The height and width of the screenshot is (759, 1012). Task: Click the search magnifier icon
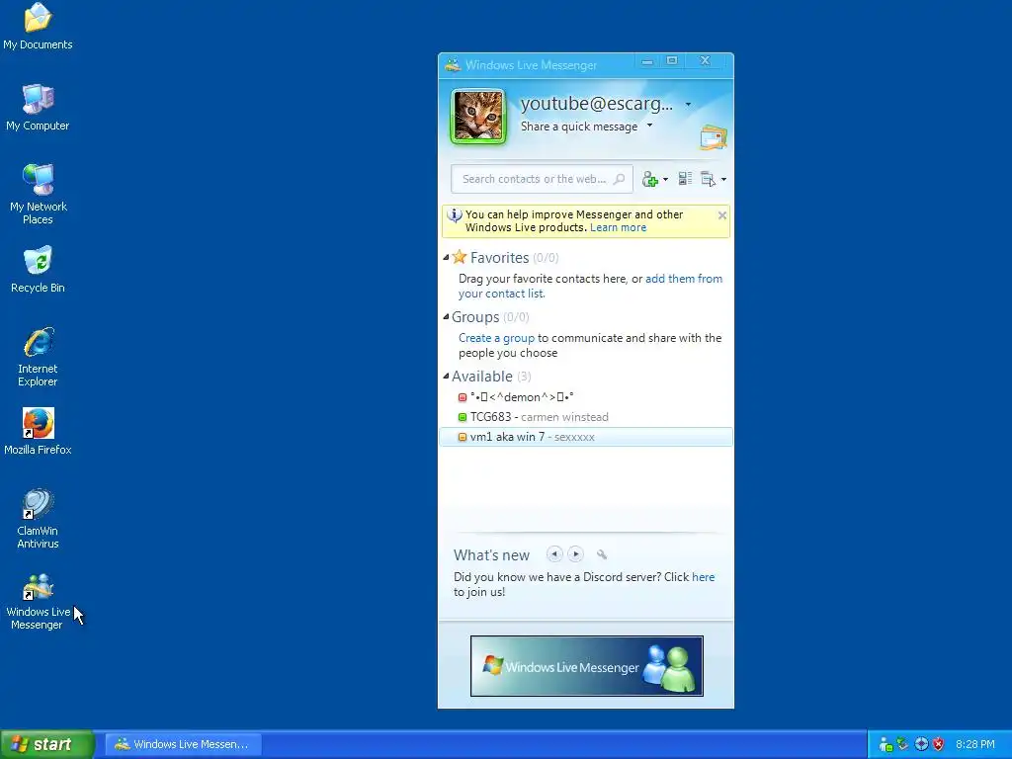(619, 179)
